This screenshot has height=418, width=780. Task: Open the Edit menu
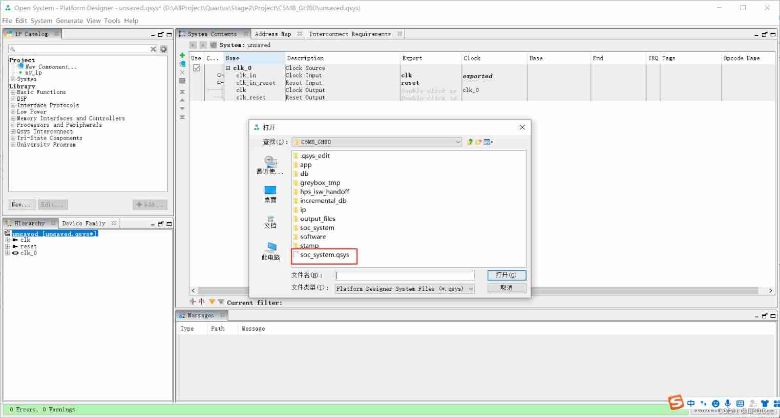point(21,21)
